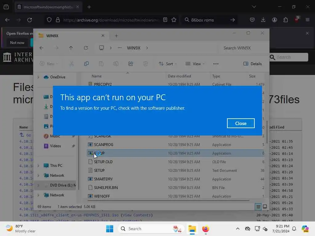Click the breadcrumb ellipsis for hidden path
The image size is (315, 236).
tap(120, 48)
